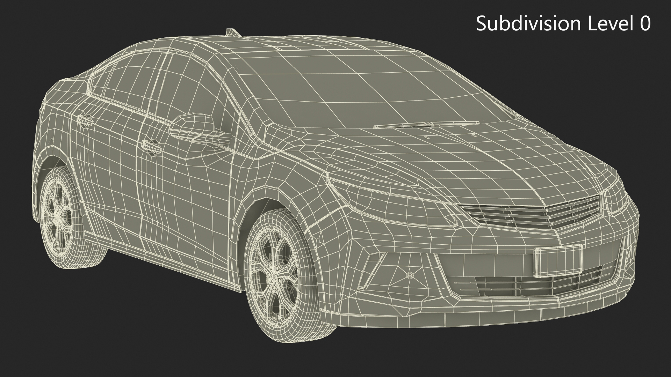Click the windshield wiper blade
Viewport: 671px width, 377px height.
point(427,124)
